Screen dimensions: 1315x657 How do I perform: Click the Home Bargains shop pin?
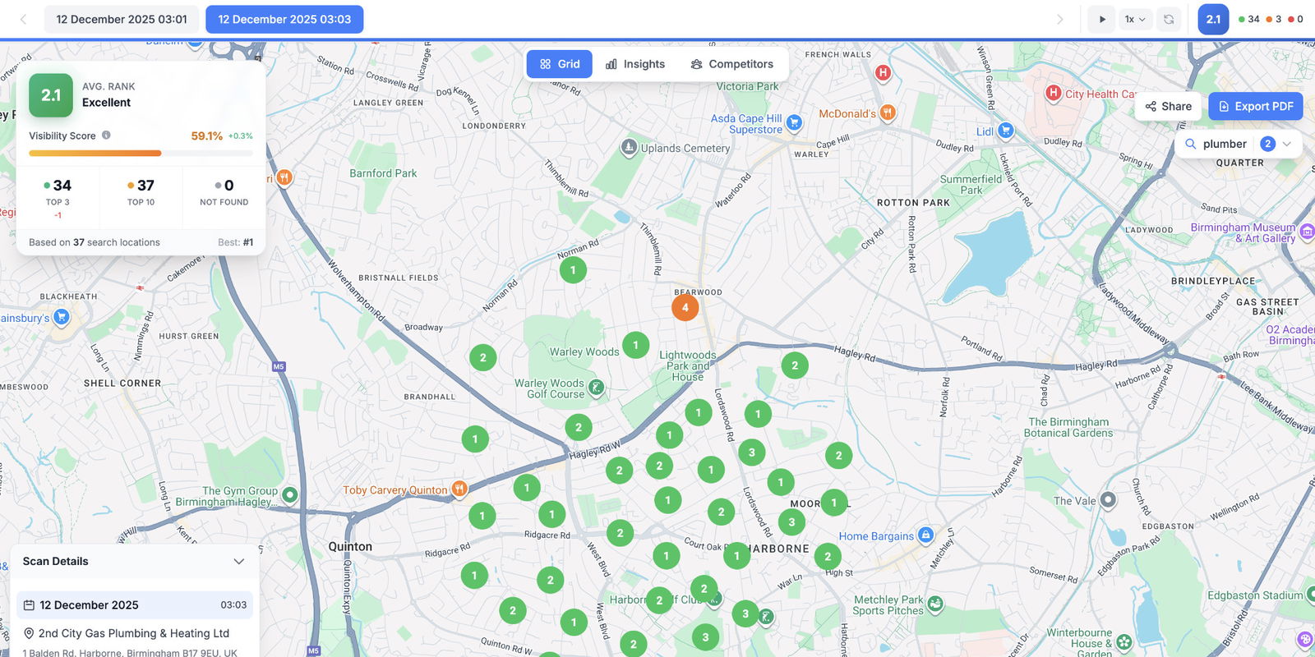pyautogui.click(x=925, y=535)
